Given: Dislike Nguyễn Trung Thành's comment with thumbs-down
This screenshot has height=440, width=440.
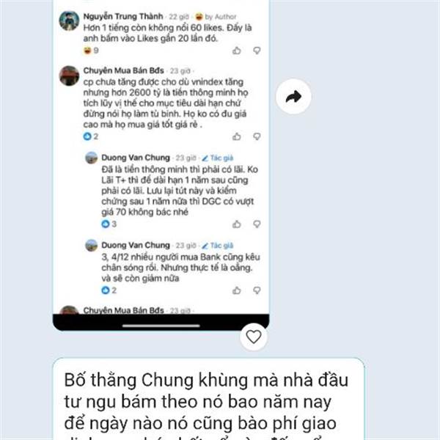Looking at the screenshot, I should (x=257, y=51).
